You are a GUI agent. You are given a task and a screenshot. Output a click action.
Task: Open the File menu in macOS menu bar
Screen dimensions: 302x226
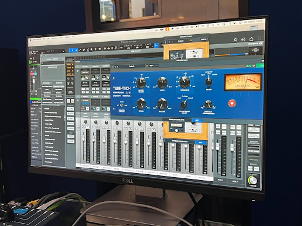(x=44, y=39)
